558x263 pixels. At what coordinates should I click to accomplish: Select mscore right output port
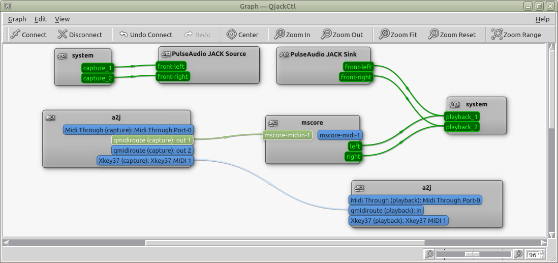click(x=353, y=157)
